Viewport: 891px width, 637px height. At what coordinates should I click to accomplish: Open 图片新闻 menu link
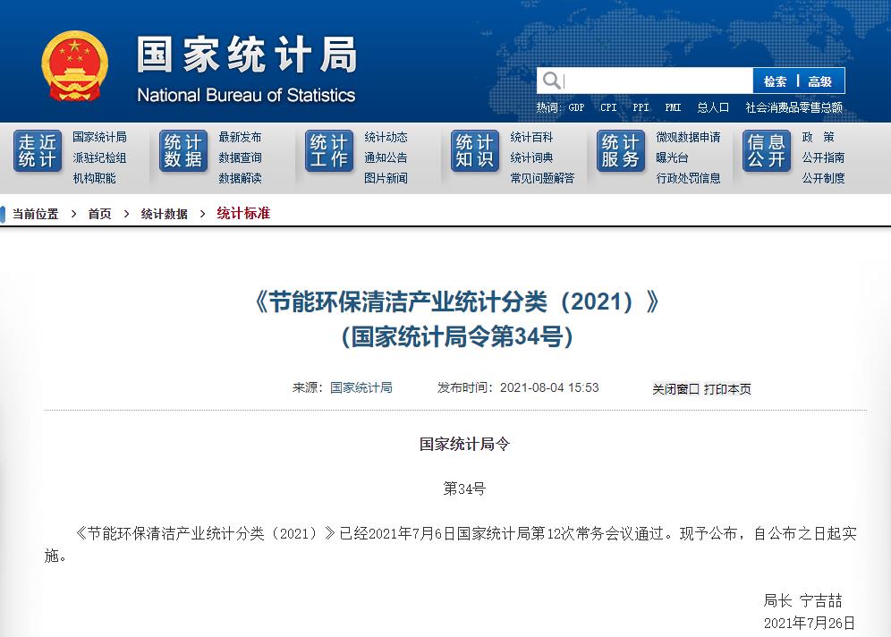point(386,178)
